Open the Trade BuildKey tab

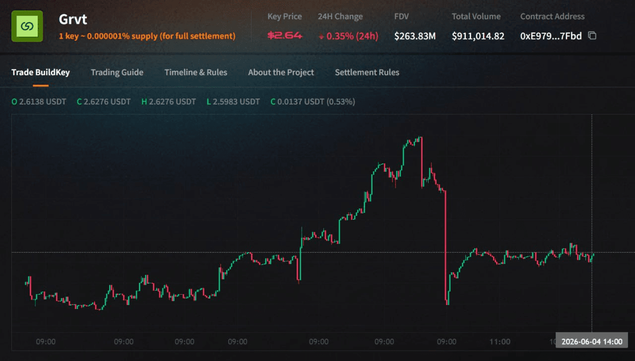click(x=41, y=72)
